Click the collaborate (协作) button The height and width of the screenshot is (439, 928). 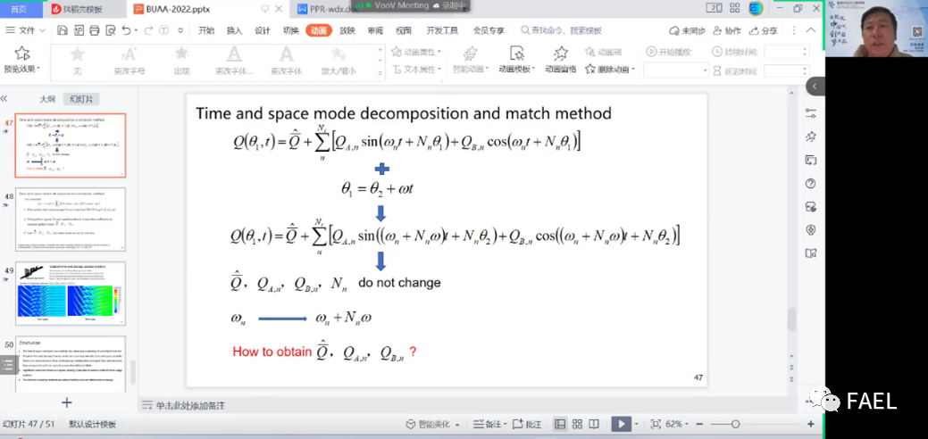(x=727, y=30)
